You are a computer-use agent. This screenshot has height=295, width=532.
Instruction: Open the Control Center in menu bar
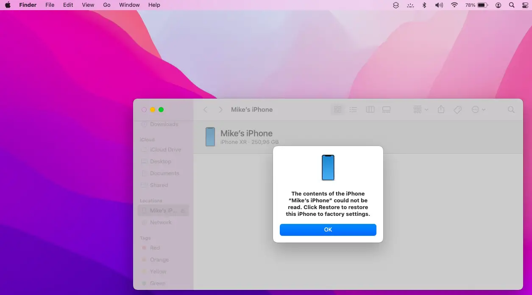[x=525, y=5]
